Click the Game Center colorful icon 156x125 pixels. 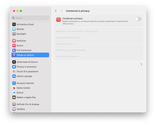14,88
